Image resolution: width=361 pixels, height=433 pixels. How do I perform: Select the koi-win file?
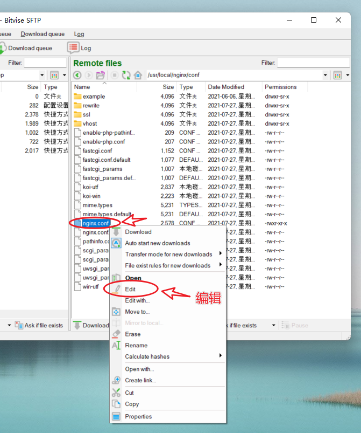point(91,196)
